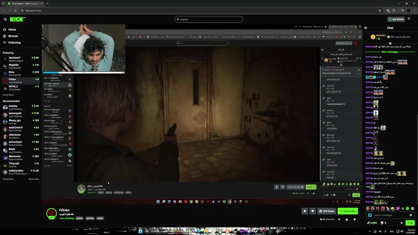Open the emoji picker in chat input

click(x=411, y=215)
